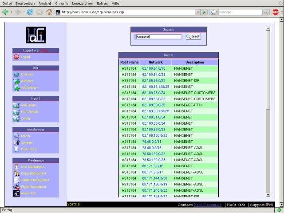Viewport: 284px width, 213px height.
Task: Open network link 62.109.108.0/23
Action: [155, 135]
